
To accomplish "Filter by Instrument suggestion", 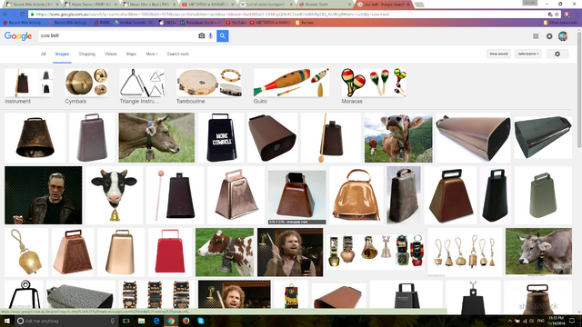I will 28,86.
